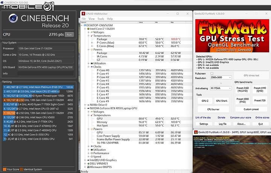Expand the DELL V4N8423 node
The height and width of the screenshot is (173, 271).
click(85, 164)
